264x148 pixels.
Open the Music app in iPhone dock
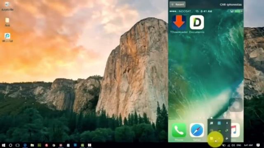[236, 130]
